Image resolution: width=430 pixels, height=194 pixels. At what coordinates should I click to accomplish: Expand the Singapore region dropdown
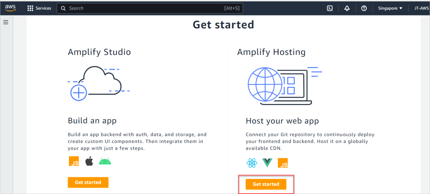click(390, 8)
